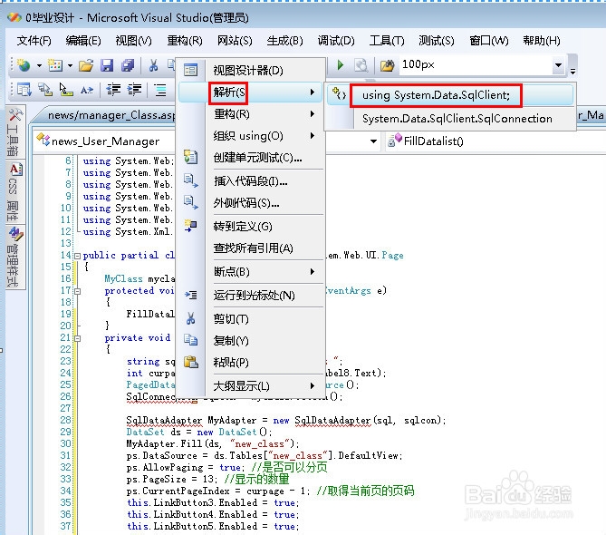Click the Save All icon
The image size is (606, 535).
pos(128,65)
